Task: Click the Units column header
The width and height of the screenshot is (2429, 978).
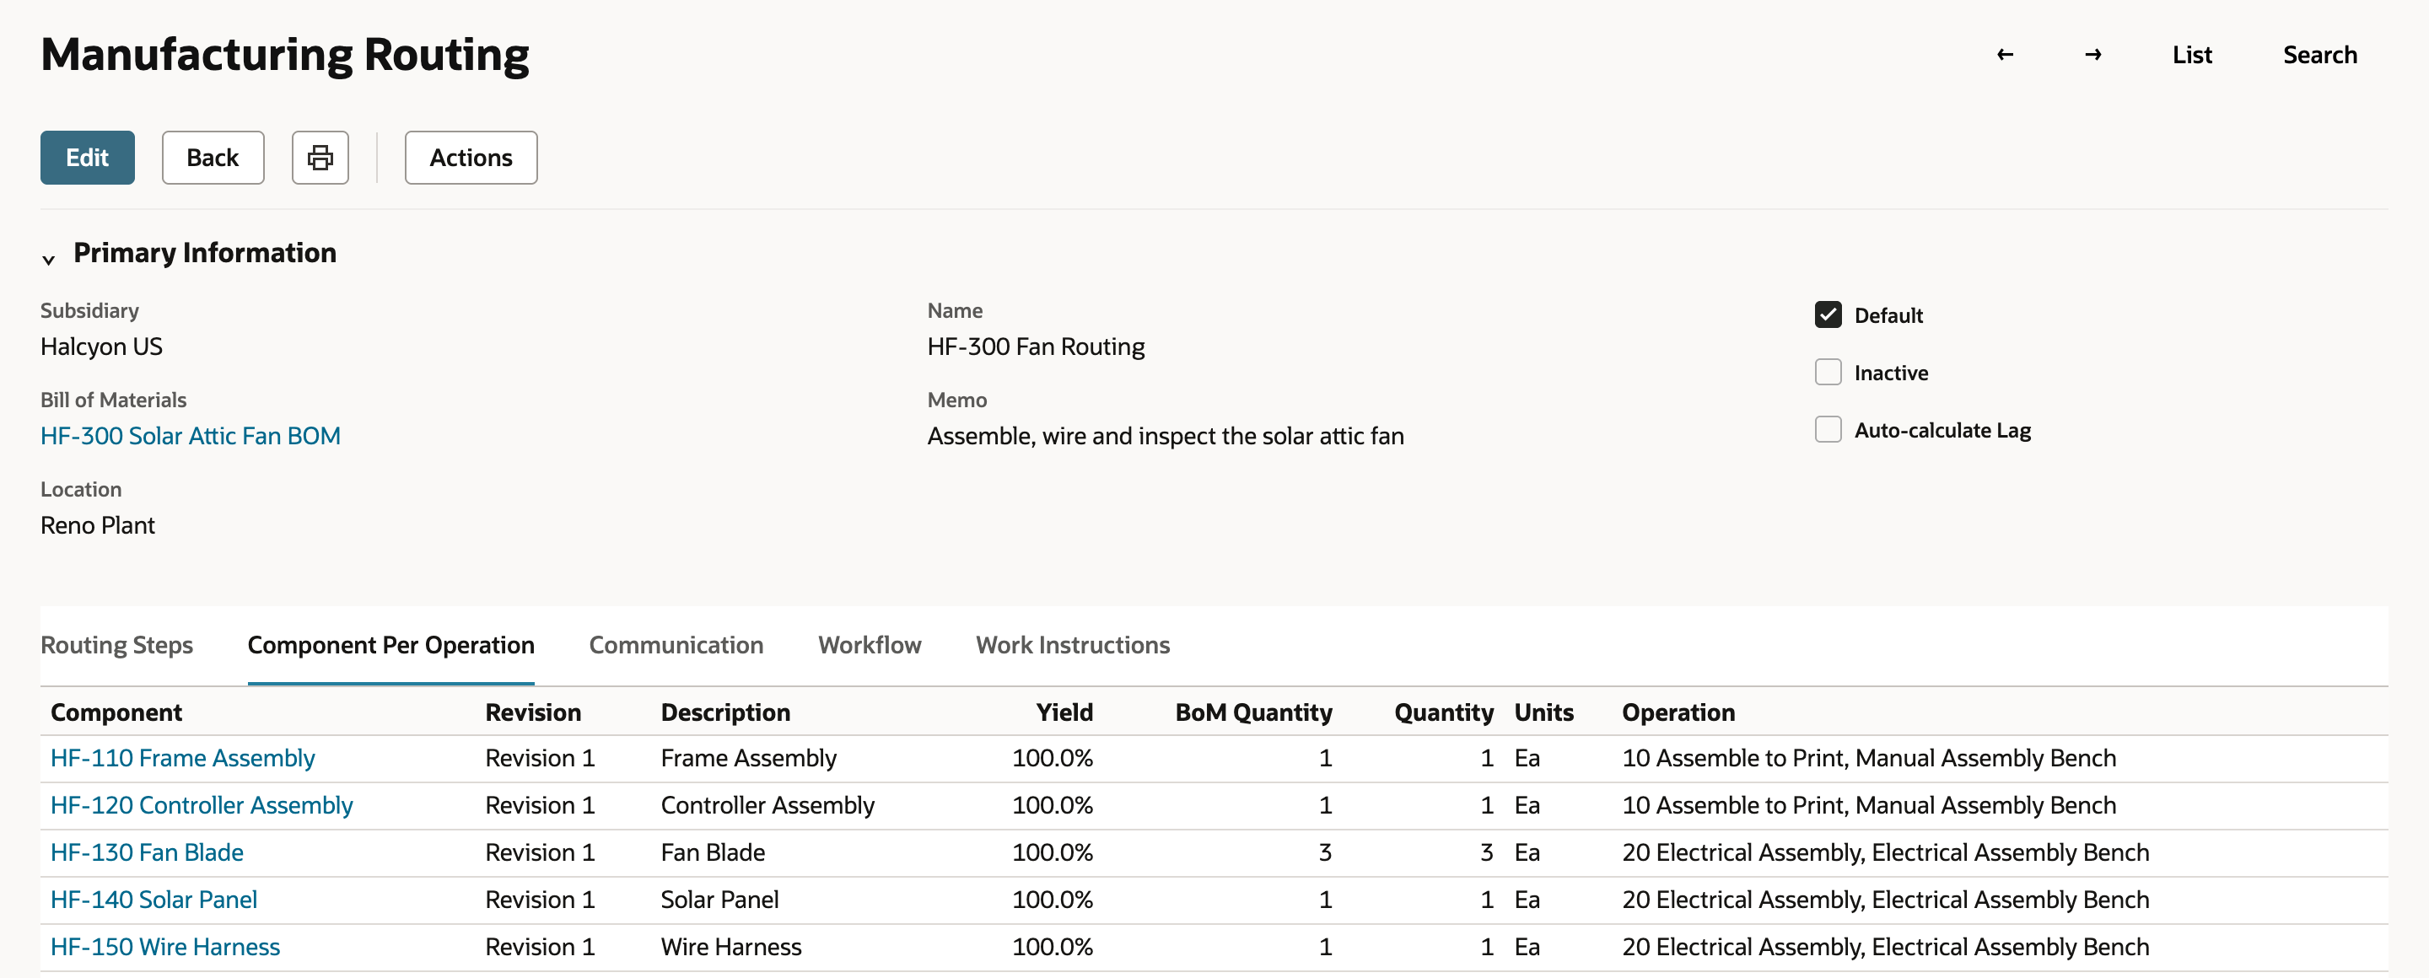Action: click(x=1543, y=712)
